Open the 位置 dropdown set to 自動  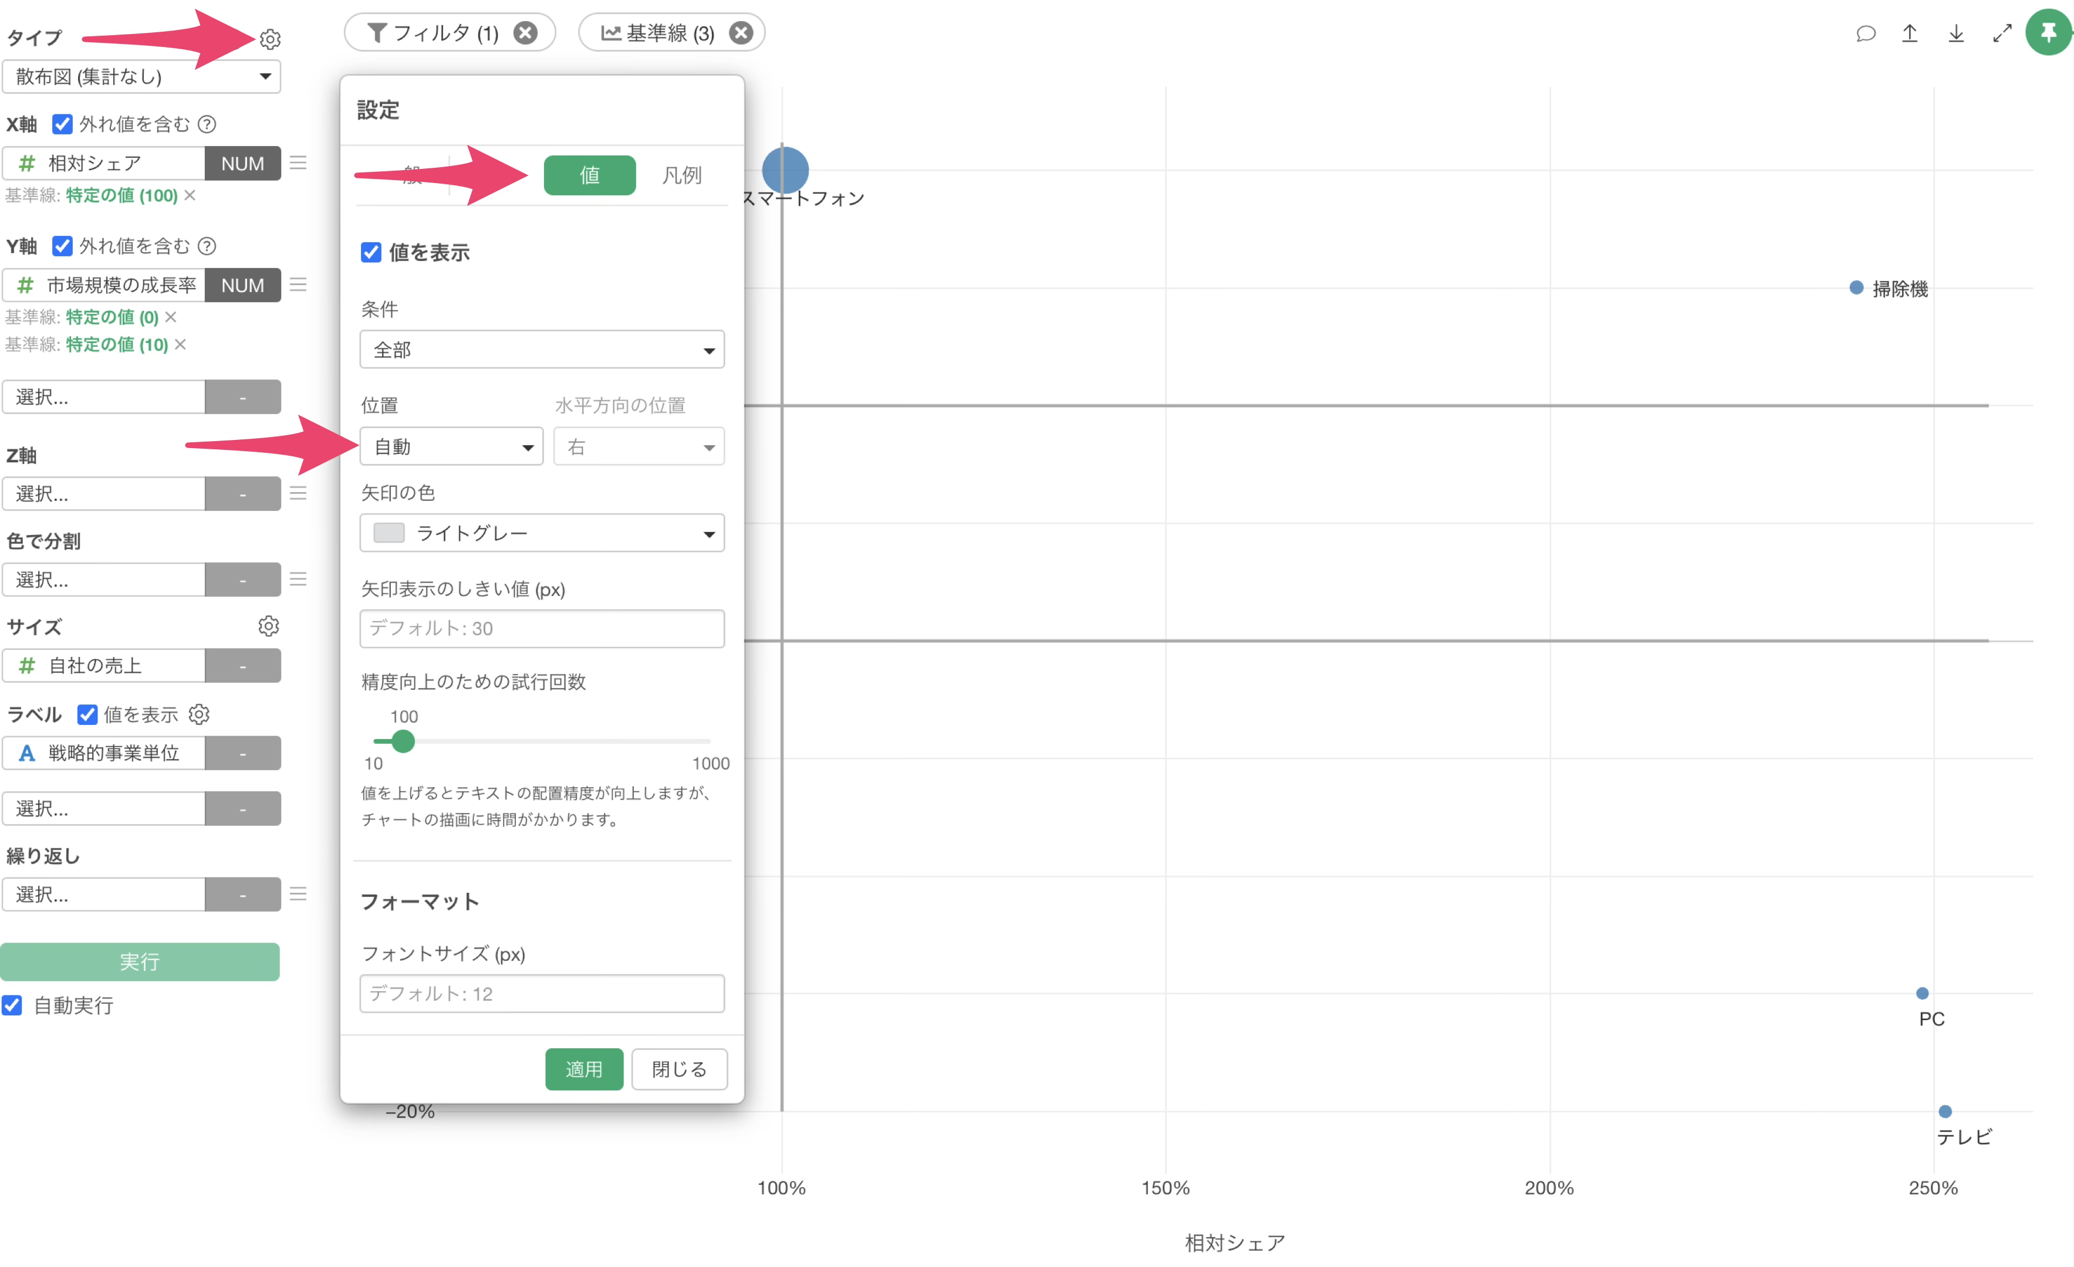pos(451,447)
